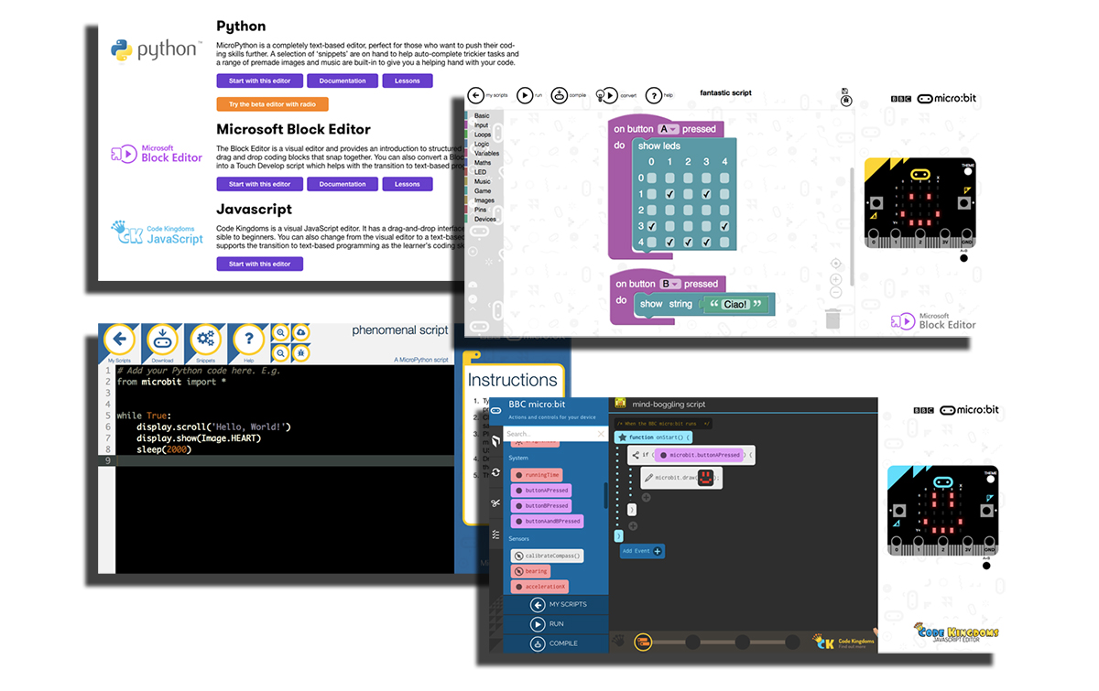1099x691 pixels.
Task: Click highlighted first step of Code Kingdoms slider
Action: click(644, 642)
